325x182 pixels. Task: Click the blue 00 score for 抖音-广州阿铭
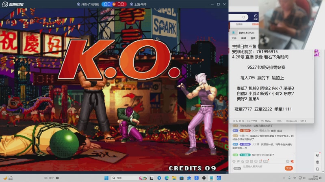[x=107, y=4]
